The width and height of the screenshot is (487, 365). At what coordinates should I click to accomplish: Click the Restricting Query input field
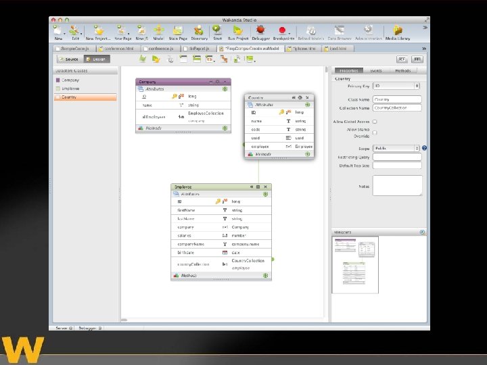[397, 157]
